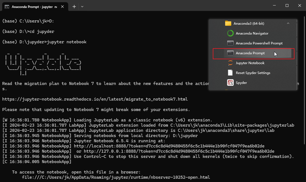Click the Spyder red web icon
Viewport: 306px width, 182px height.
(230, 83)
